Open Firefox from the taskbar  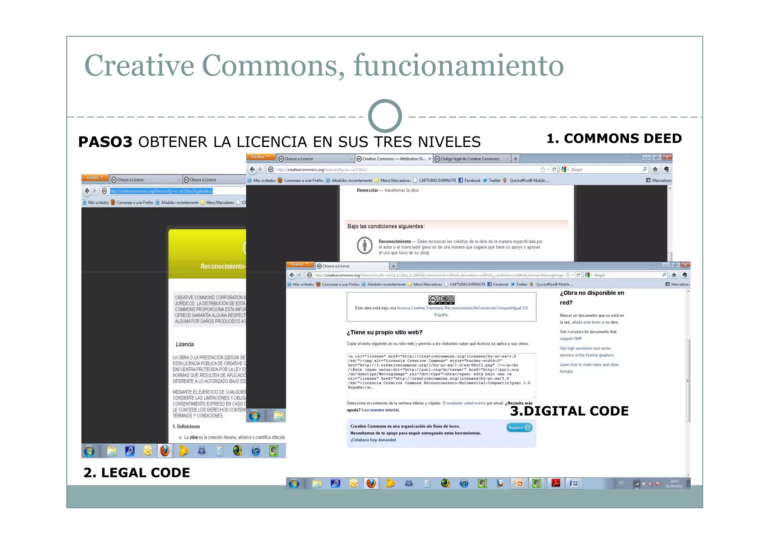pos(372,483)
